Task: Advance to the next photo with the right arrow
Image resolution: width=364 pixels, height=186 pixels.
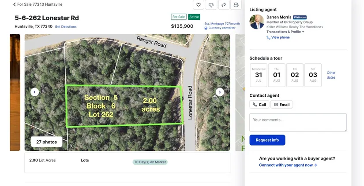Action: (x=220, y=92)
